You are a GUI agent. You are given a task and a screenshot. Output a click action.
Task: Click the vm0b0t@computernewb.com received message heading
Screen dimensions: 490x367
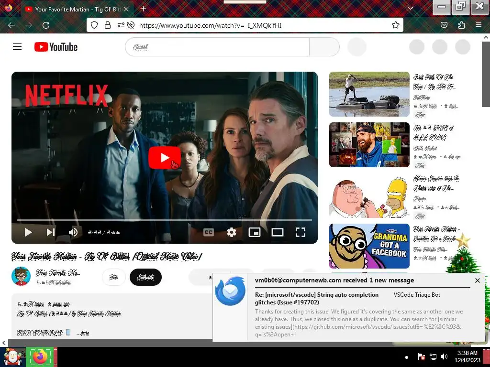(x=334, y=280)
